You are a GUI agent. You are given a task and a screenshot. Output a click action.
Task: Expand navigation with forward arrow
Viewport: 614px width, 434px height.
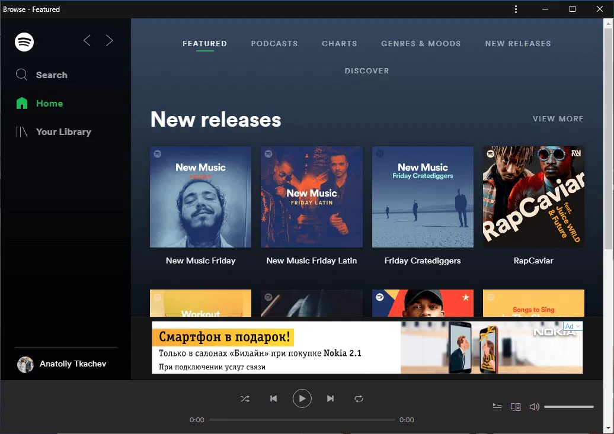109,40
